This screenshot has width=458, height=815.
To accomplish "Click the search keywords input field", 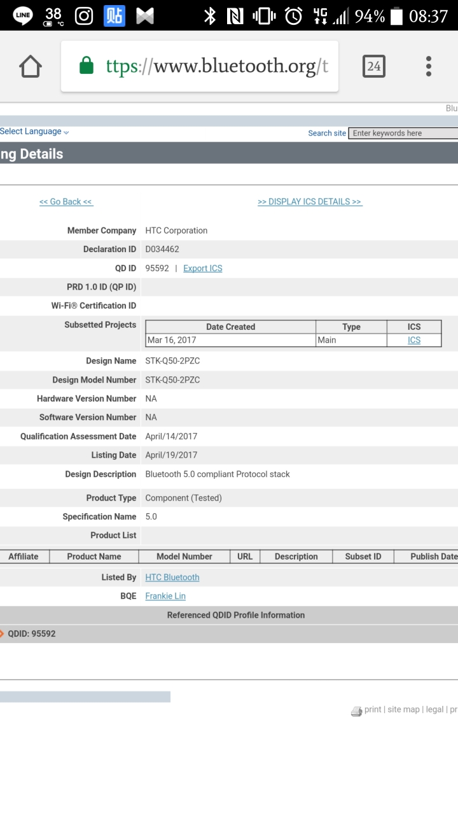I will (403, 133).
